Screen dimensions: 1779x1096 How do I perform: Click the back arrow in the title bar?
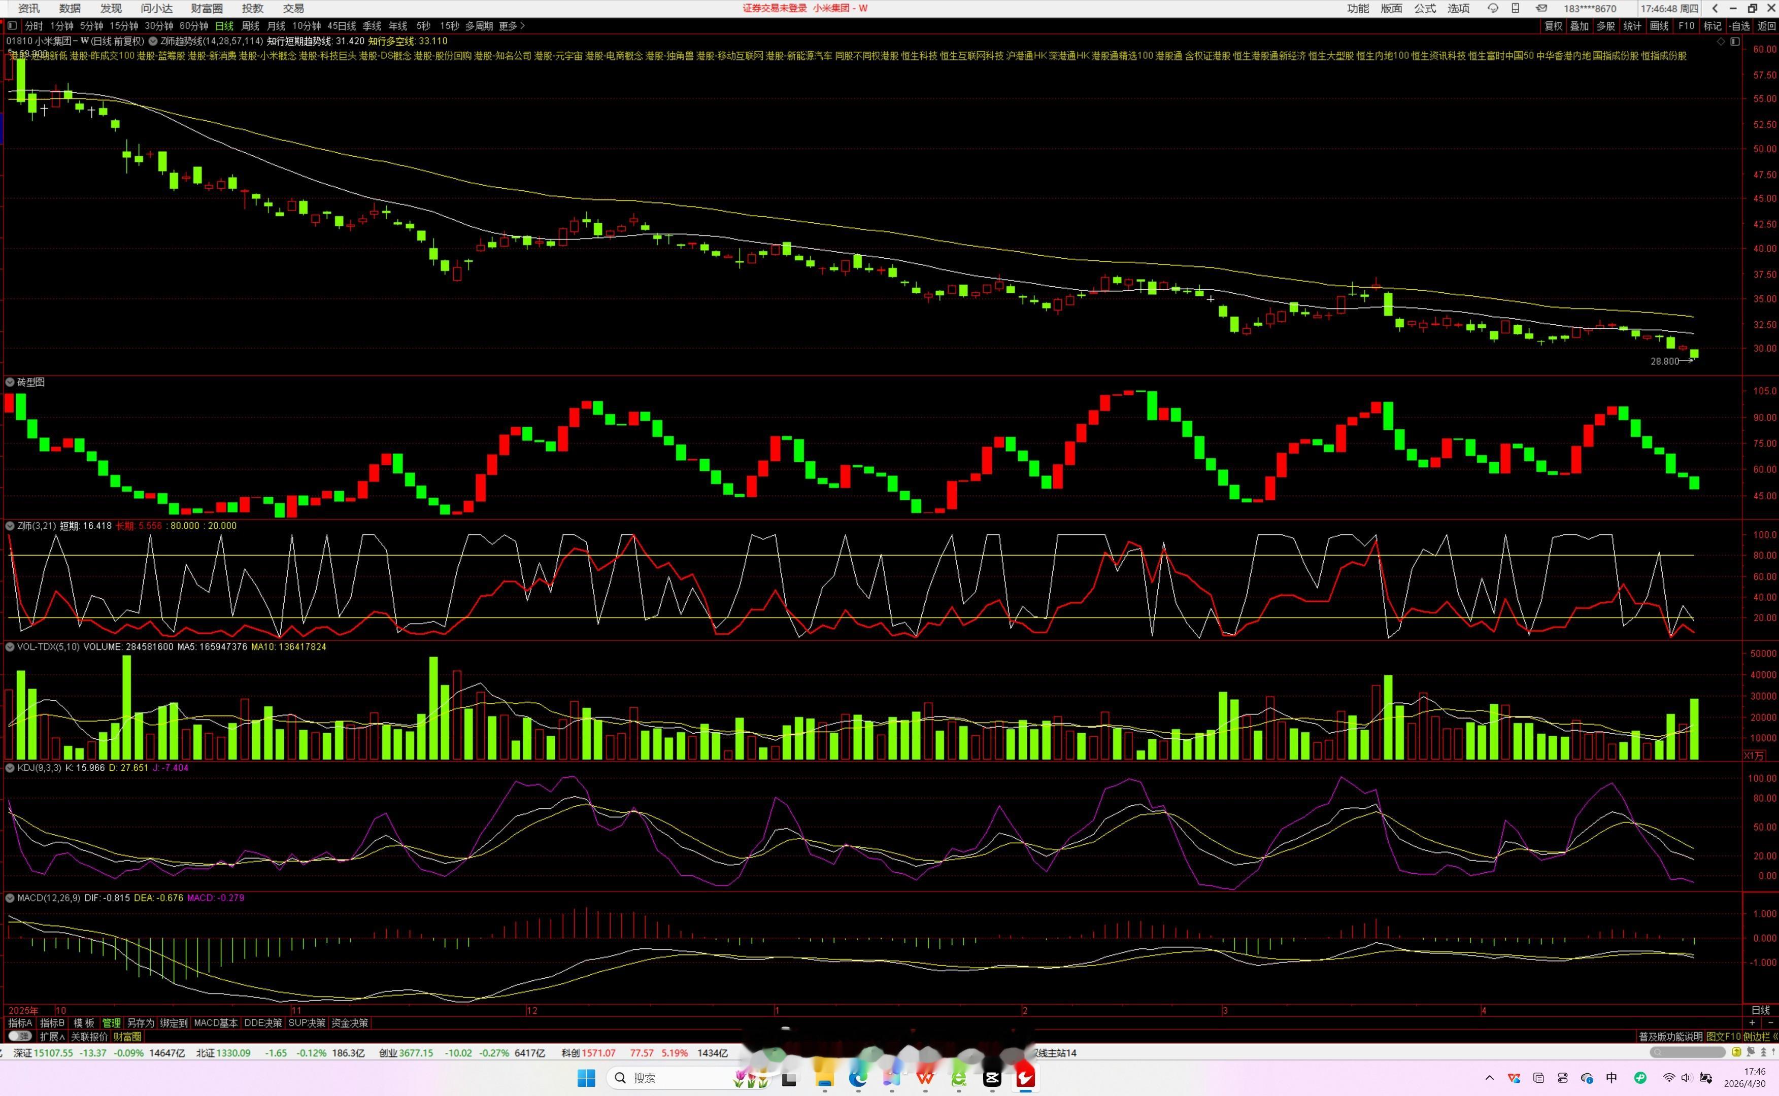[1715, 8]
